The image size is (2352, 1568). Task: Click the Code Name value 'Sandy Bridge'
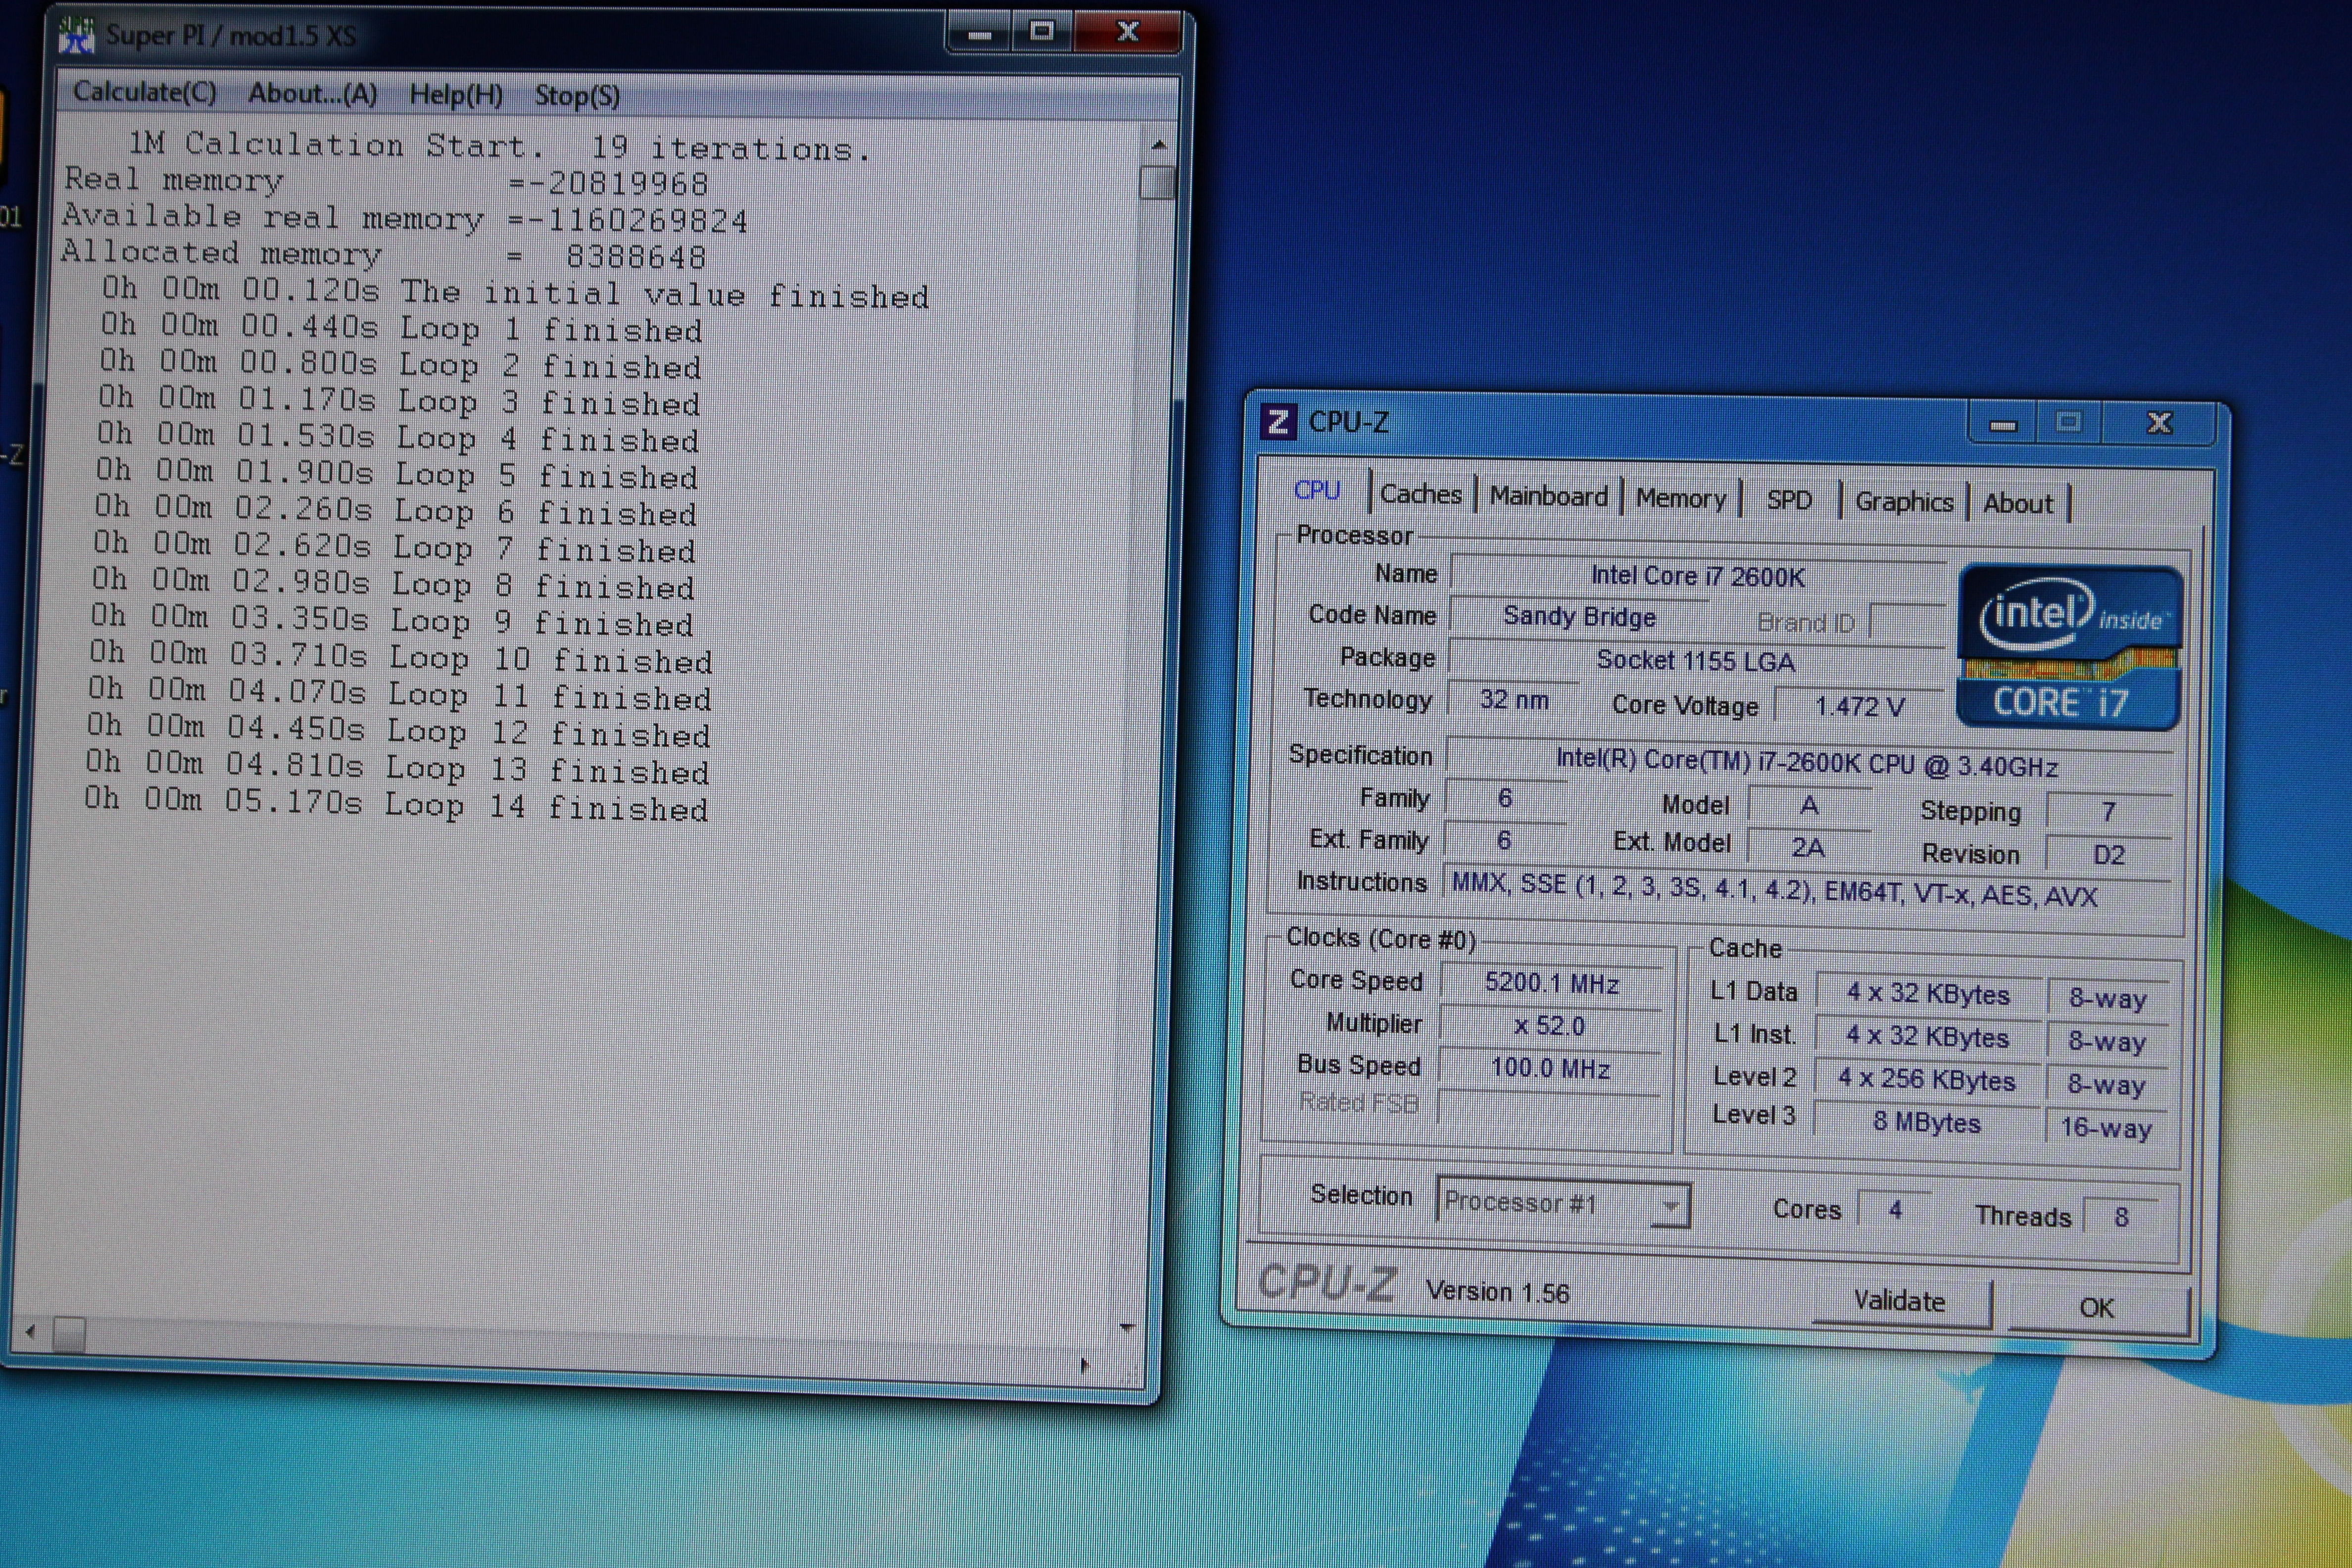[1579, 617]
